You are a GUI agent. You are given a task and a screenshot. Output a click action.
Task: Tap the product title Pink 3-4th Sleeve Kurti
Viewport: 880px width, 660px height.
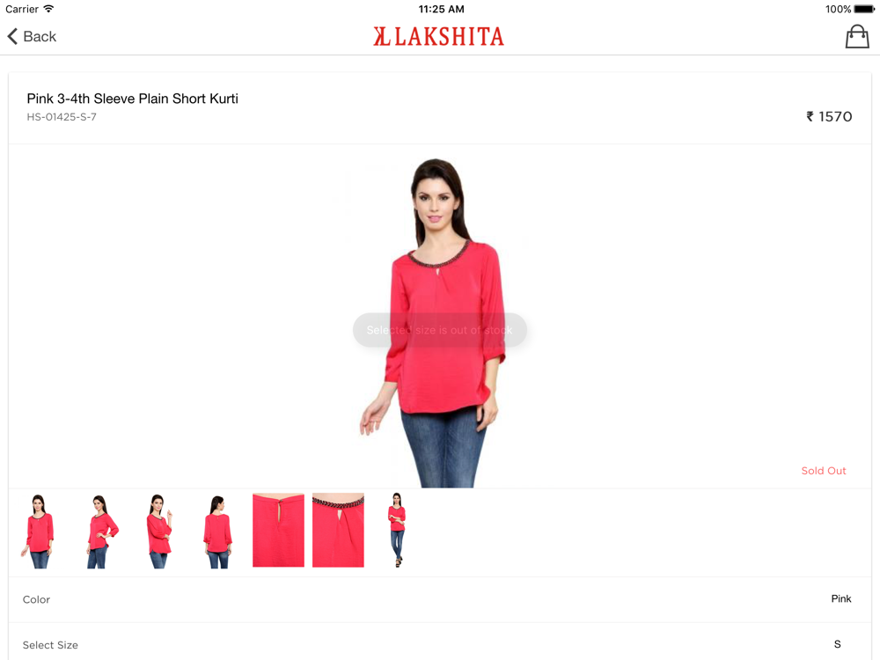click(x=133, y=99)
